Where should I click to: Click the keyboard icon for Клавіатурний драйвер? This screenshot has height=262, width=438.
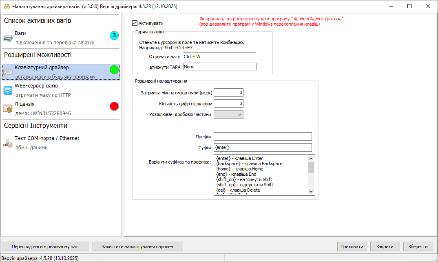coord(8,72)
